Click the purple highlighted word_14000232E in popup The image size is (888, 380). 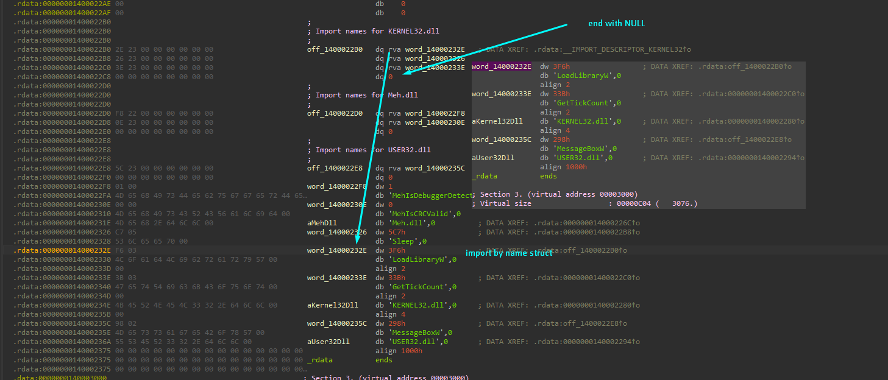coord(501,66)
